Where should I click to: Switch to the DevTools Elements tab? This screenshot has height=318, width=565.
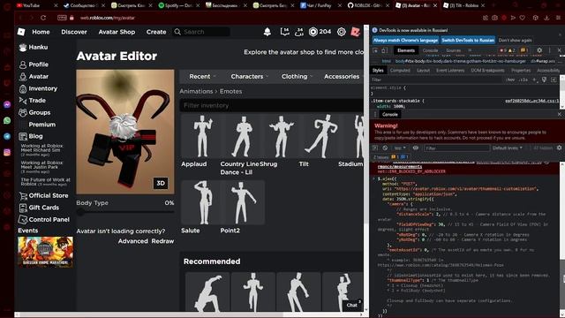click(x=406, y=50)
